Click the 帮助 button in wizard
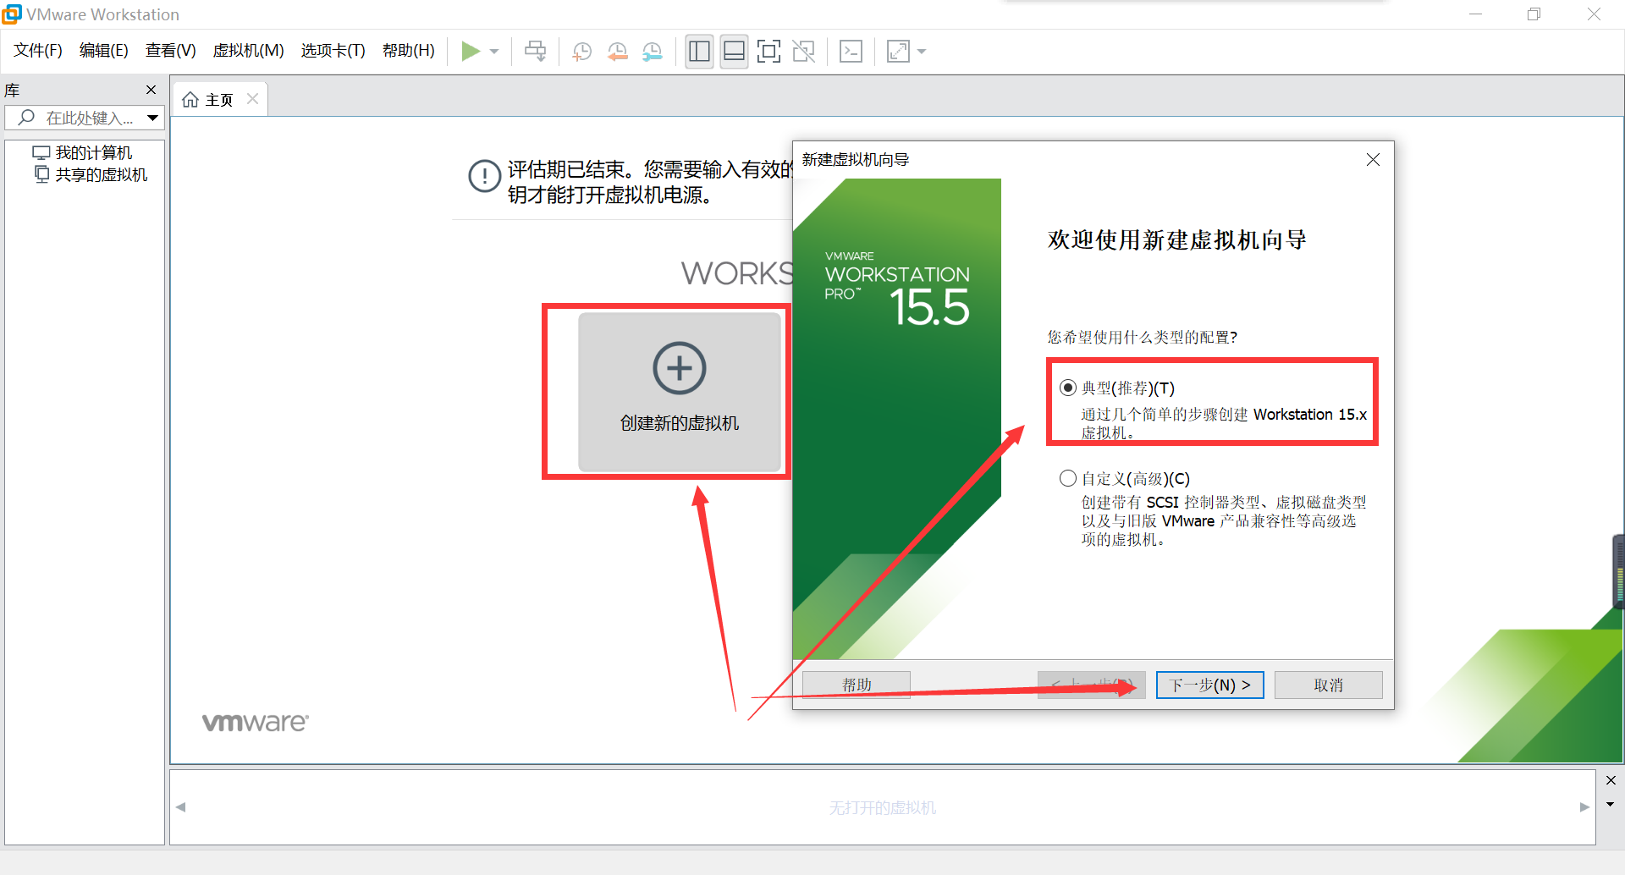 click(857, 685)
